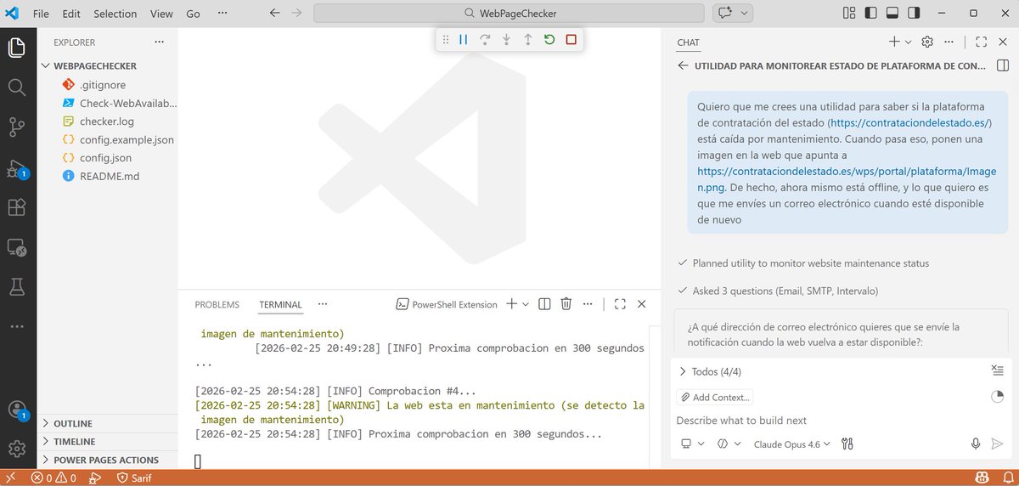Screen dimensions: 1019x486
Task: Open the Manage gear in activity bar
Action: coord(16,448)
